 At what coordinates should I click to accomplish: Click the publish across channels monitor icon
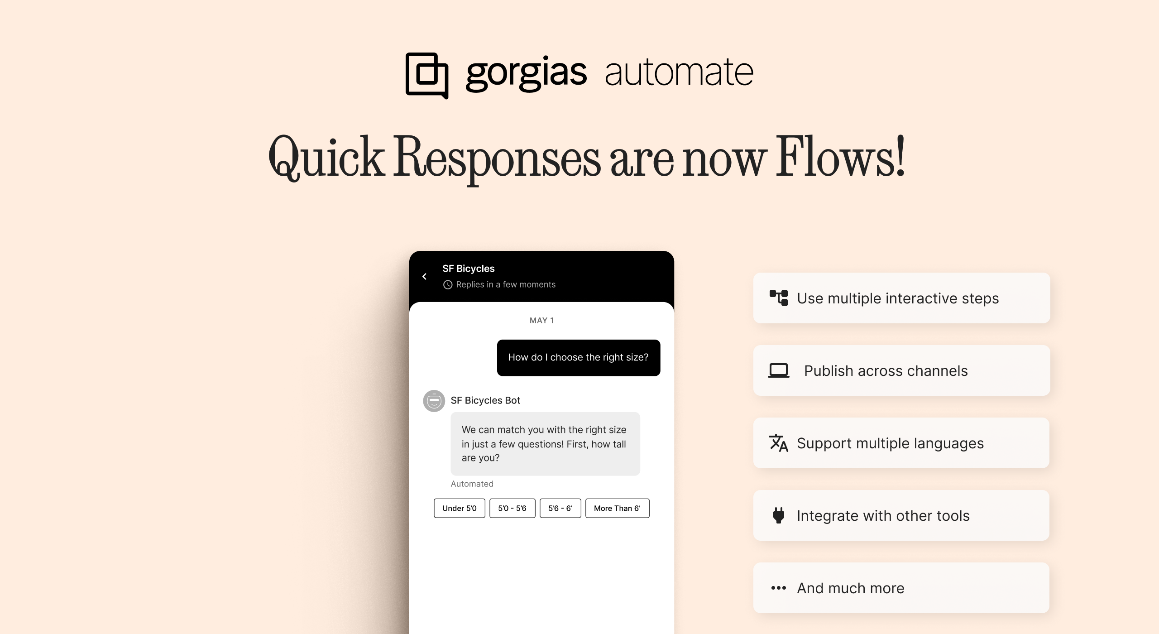click(x=778, y=370)
